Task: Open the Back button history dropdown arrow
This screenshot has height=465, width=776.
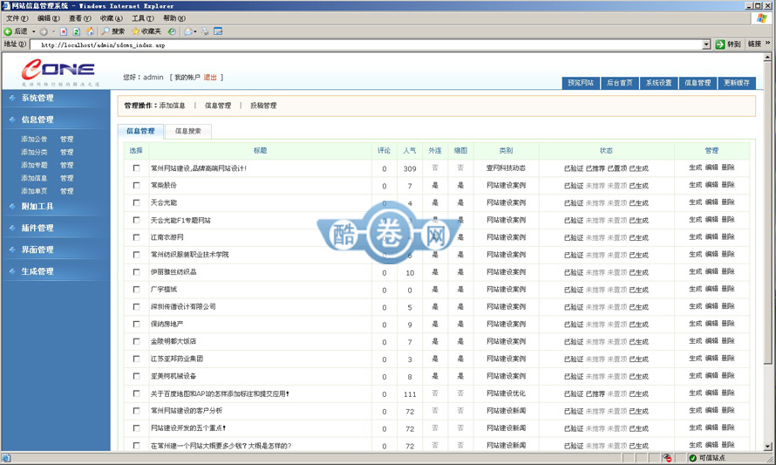Action: pos(34,31)
